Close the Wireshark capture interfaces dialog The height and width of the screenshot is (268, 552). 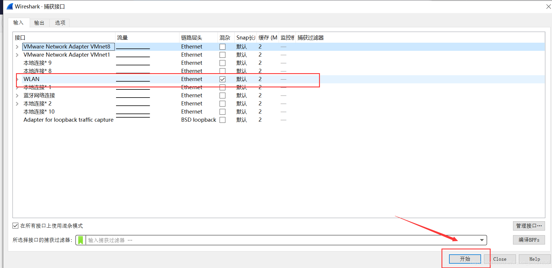(548, 6)
